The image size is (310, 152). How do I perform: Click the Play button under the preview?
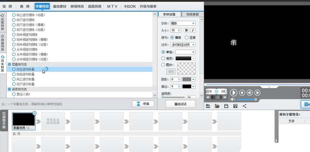pyautogui.click(x=234, y=92)
